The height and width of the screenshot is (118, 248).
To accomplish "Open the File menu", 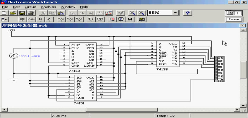I will pos(5,7).
